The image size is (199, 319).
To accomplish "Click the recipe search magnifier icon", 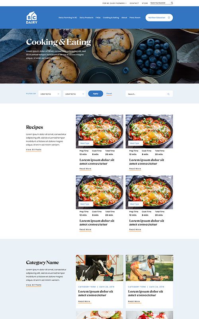I will point(168,94).
